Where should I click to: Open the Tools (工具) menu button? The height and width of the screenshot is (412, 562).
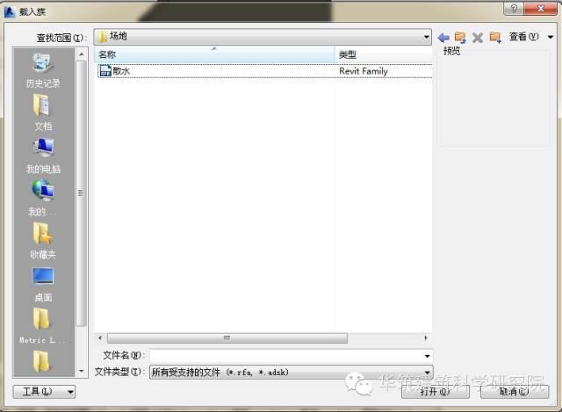[x=44, y=392]
